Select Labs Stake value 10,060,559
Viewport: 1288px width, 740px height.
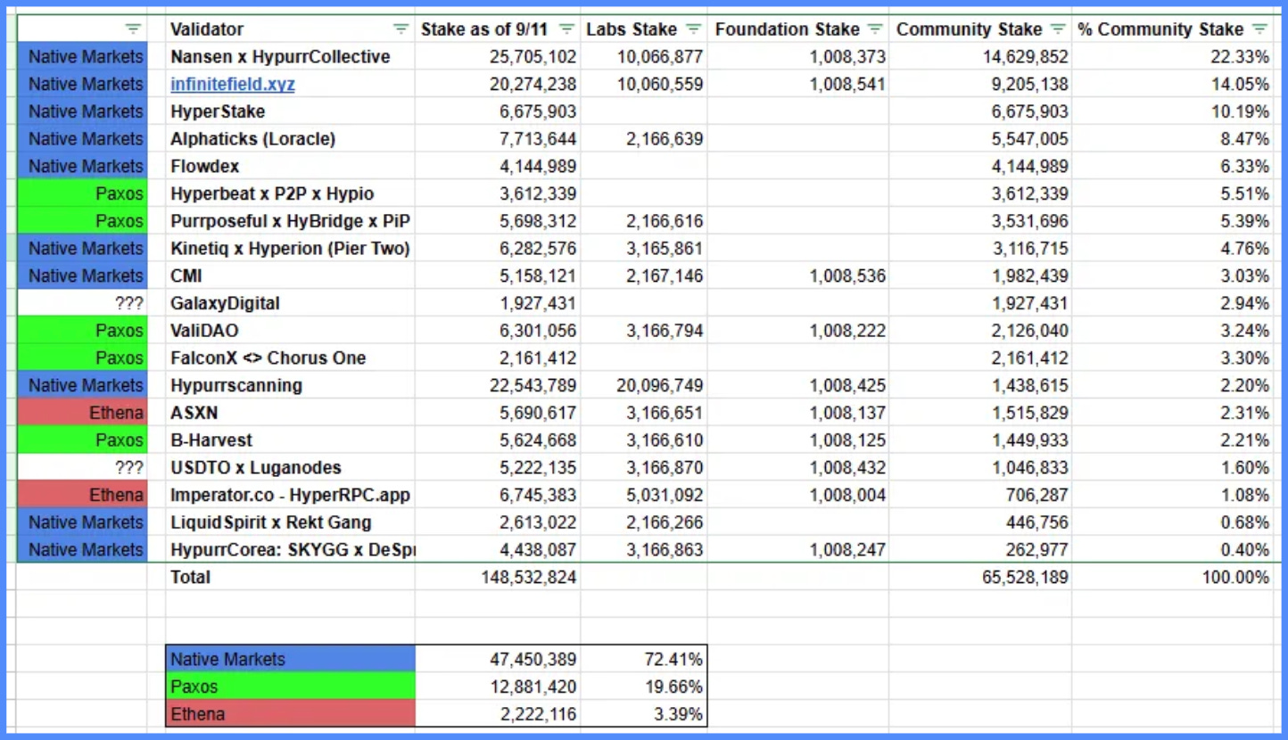click(644, 85)
